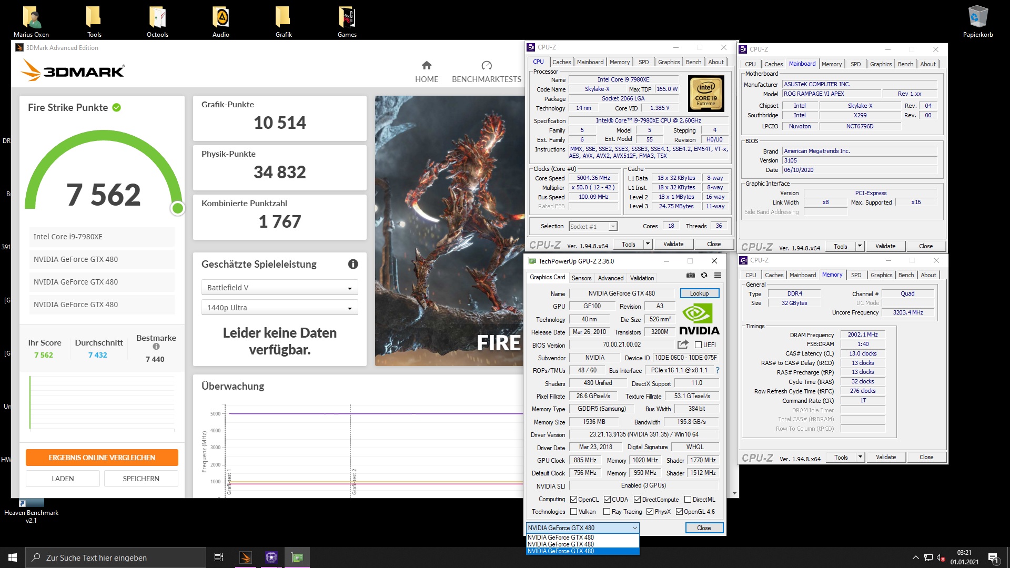
Task: Click the LADEN button
Action: [63, 479]
